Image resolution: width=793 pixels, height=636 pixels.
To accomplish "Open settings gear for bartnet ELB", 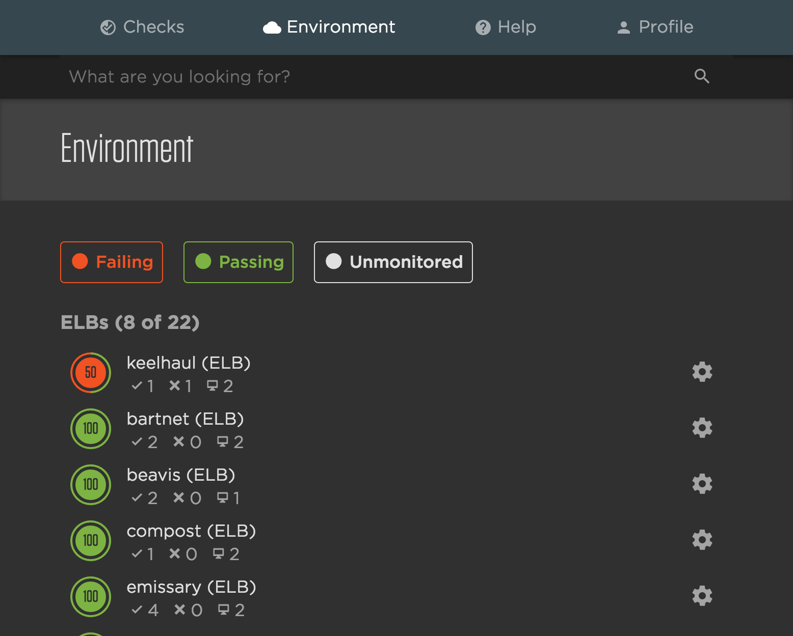I will 702,428.
